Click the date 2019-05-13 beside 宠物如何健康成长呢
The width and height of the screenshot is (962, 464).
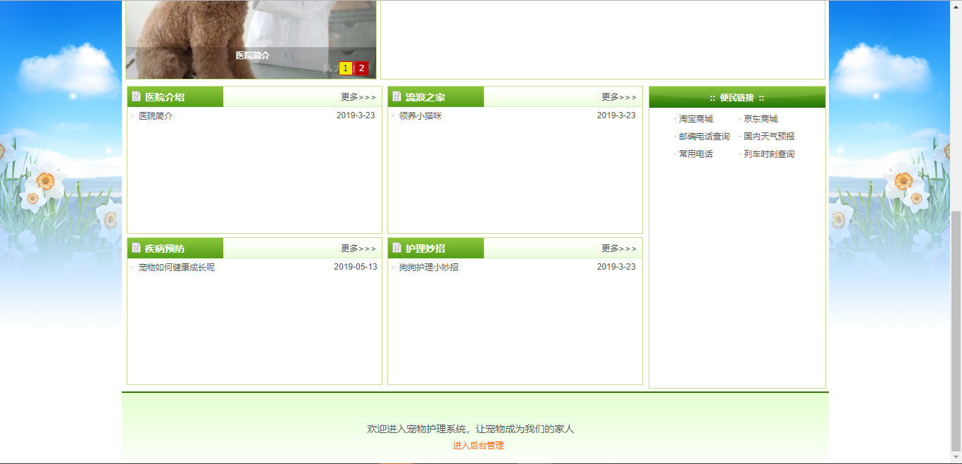point(356,267)
